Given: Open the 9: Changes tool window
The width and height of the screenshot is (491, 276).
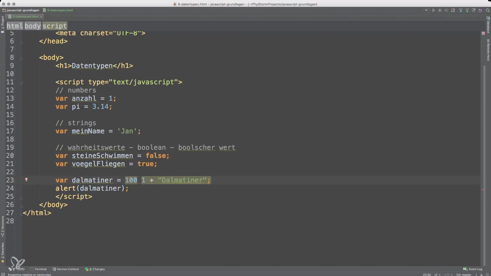Looking at the screenshot, I should click(95, 269).
